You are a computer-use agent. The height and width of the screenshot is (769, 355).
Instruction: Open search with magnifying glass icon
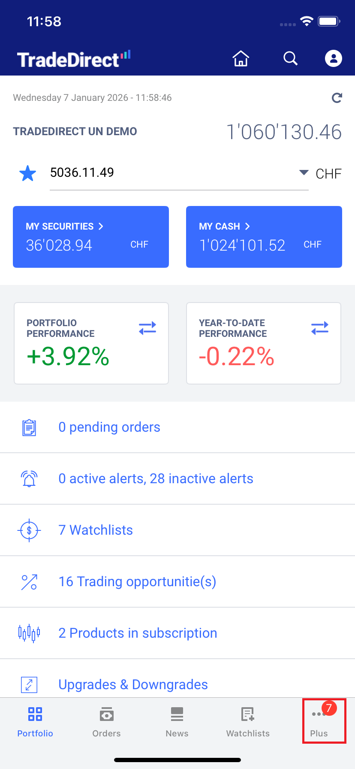(290, 58)
